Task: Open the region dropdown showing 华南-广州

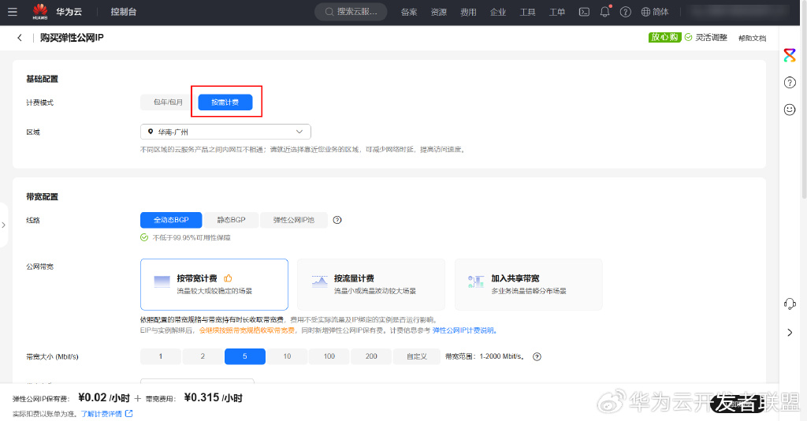Action: coord(225,132)
